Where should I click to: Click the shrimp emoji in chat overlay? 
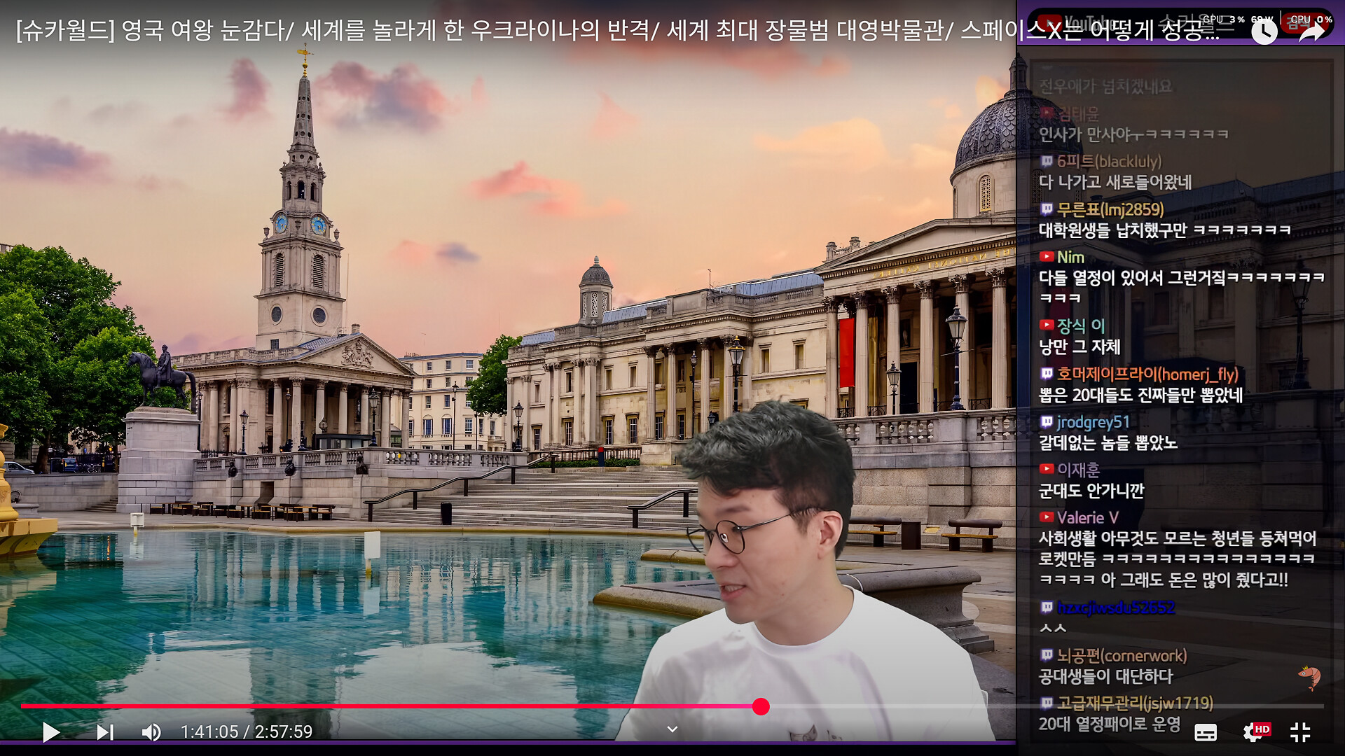pyautogui.click(x=1309, y=676)
